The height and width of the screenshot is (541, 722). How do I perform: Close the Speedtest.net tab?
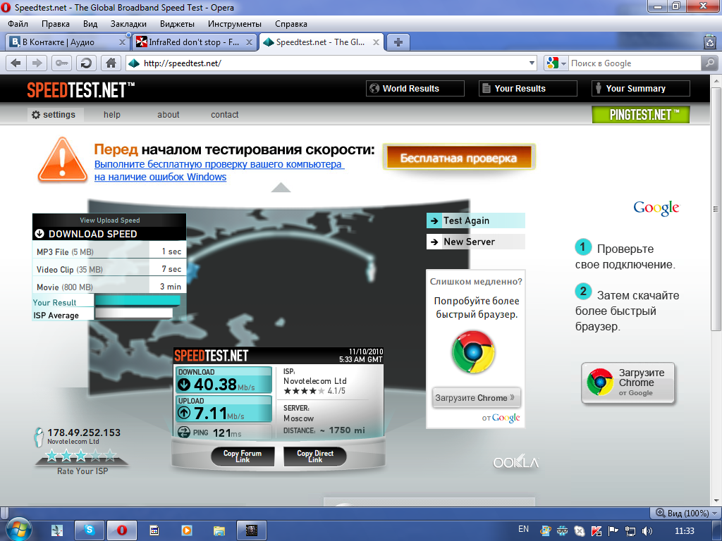376,42
